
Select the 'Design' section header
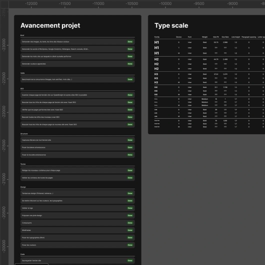[23, 187]
